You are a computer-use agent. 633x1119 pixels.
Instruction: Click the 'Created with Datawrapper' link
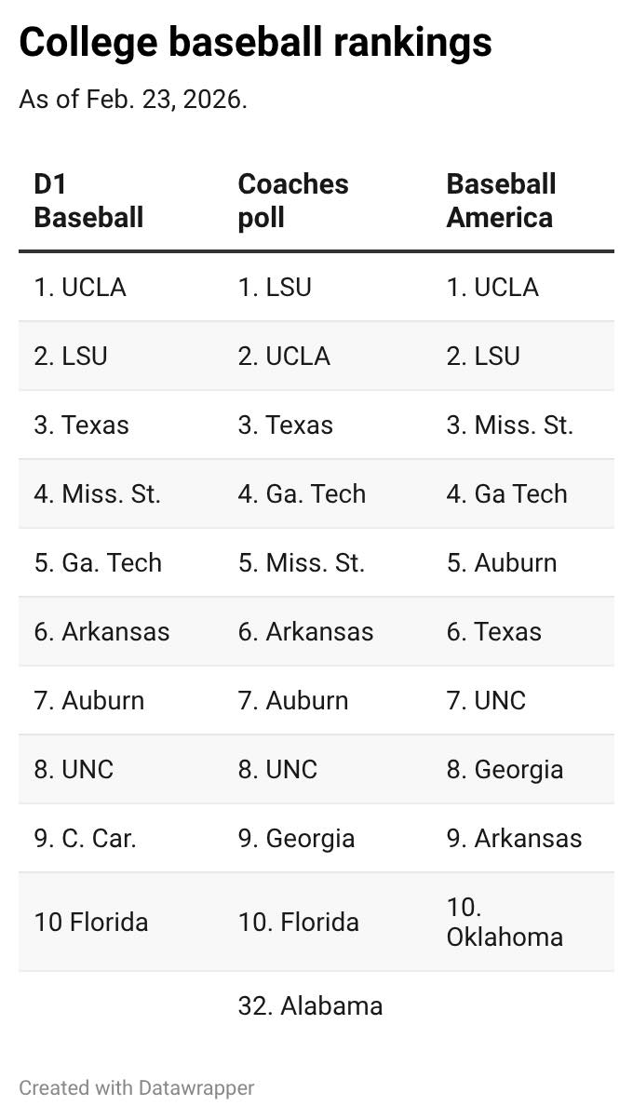[136, 1087]
